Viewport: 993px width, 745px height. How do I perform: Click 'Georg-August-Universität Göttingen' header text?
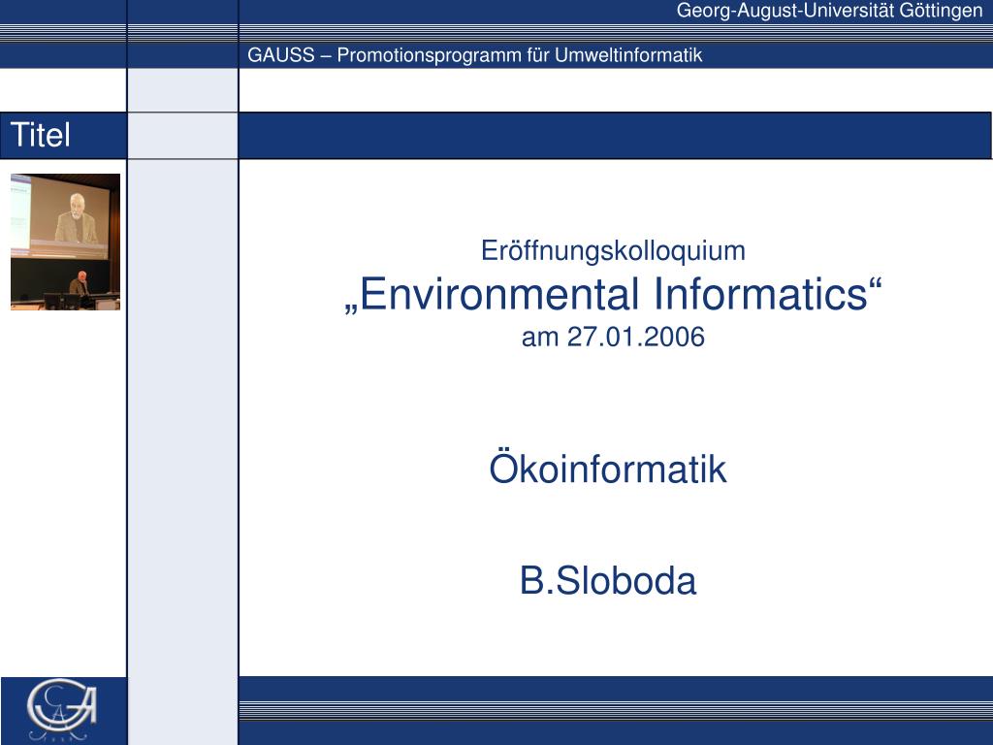829,11
